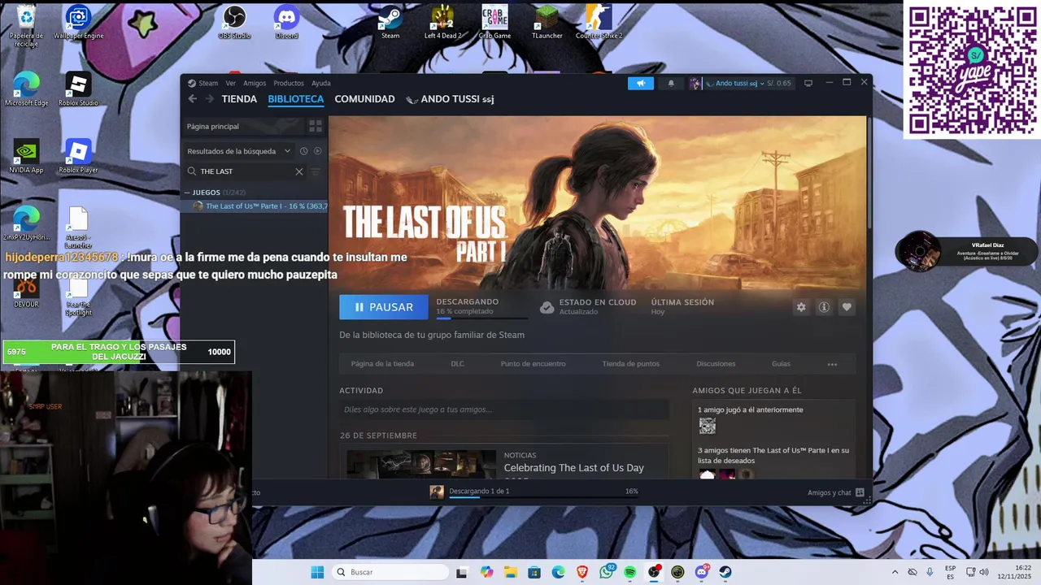1041x585 pixels.
Task: Toggle ready-to-play filter in library sidebar
Action: tap(318, 151)
